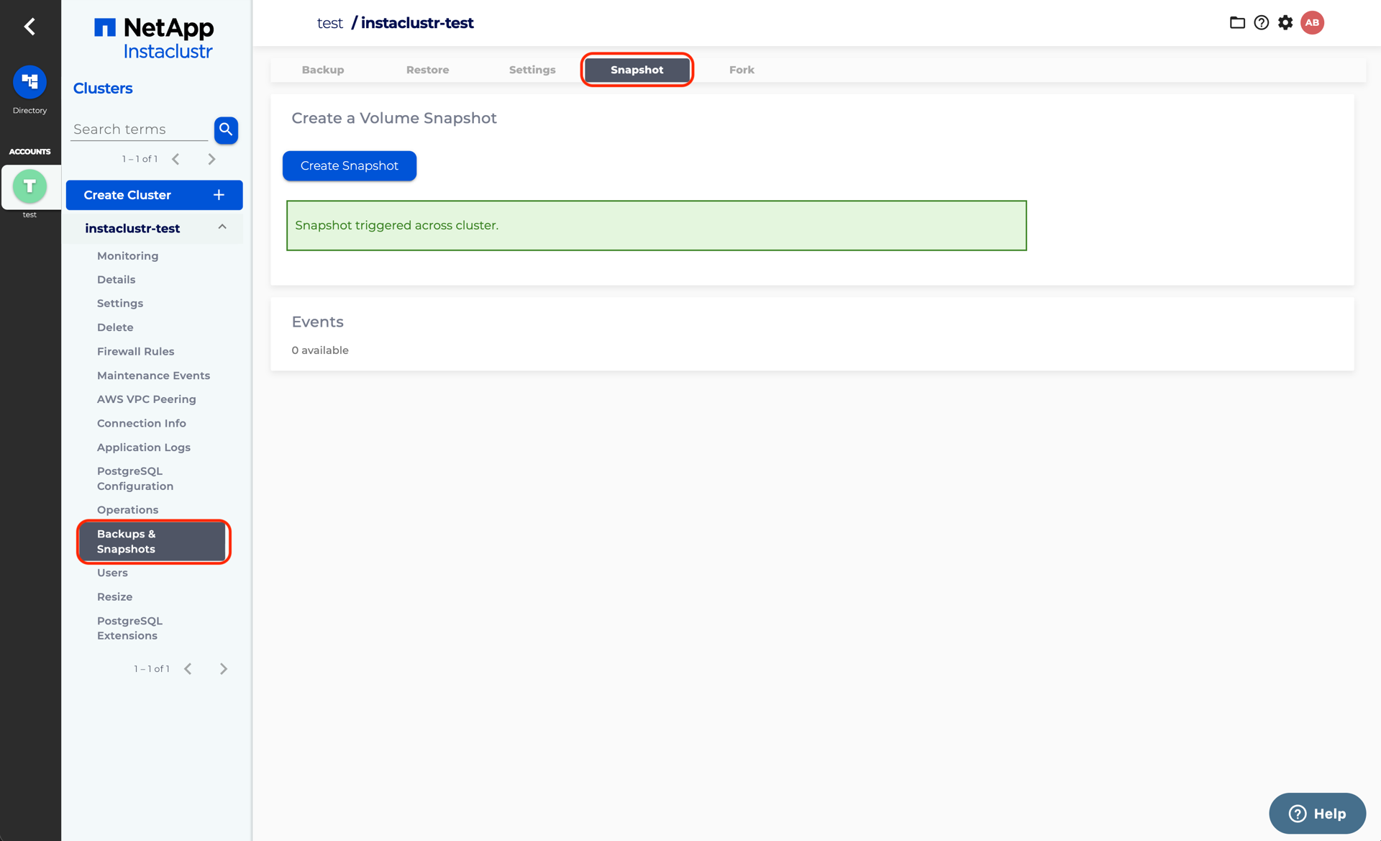Select the test account avatar
The height and width of the screenshot is (841, 1381).
(29, 186)
